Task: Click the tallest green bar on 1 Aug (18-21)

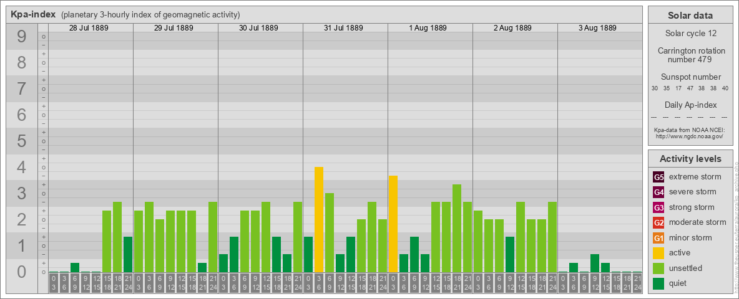Action: click(x=457, y=229)
